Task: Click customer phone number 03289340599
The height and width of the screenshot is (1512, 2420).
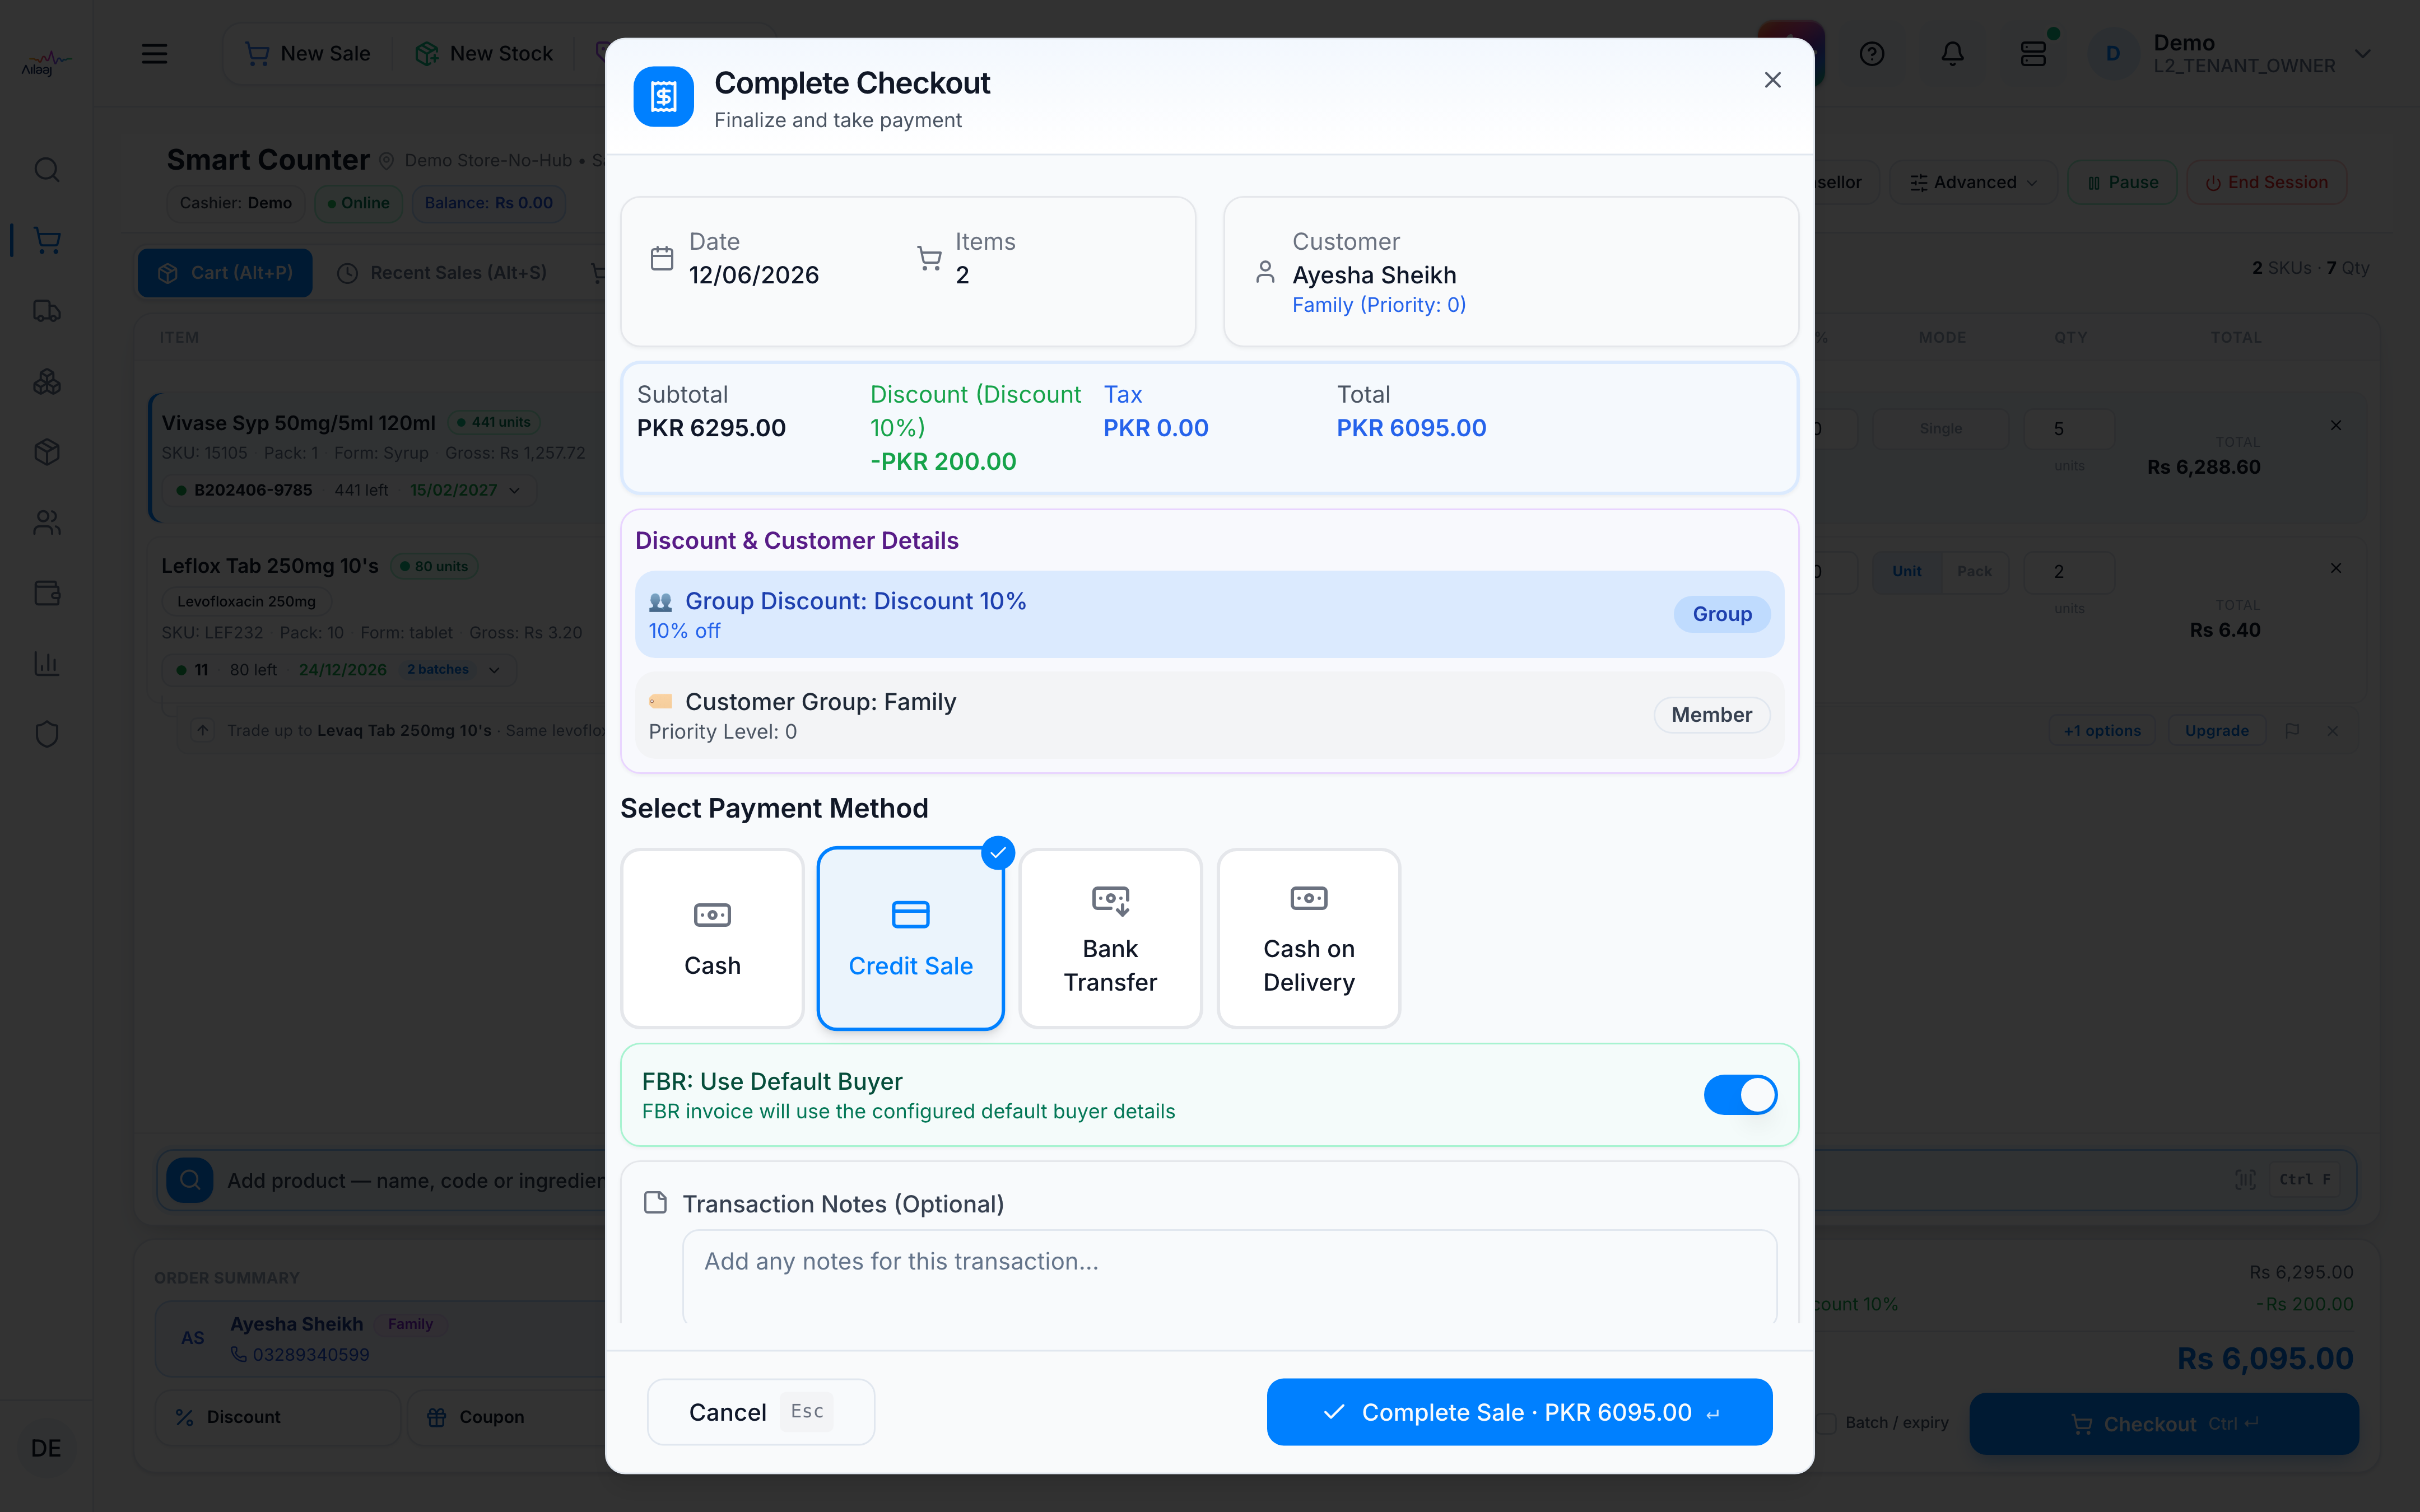Action: click(x=310, y=1355)
